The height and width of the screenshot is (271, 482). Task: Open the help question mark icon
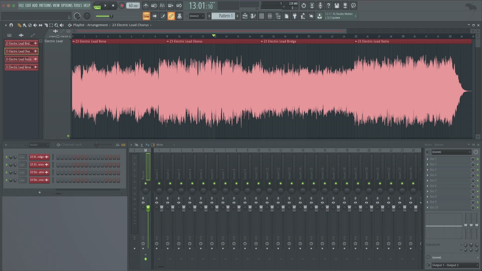329,6
